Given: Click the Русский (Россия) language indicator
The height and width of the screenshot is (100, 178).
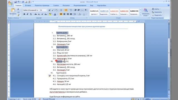Looking at the screenshot, I should click(49, 99).
